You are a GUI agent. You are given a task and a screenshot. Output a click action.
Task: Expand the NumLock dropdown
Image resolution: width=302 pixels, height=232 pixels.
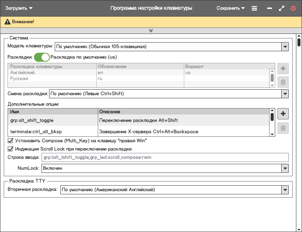coord(285,168)
